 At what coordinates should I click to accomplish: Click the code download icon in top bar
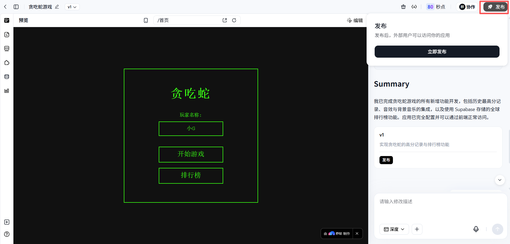coord(414,7)
